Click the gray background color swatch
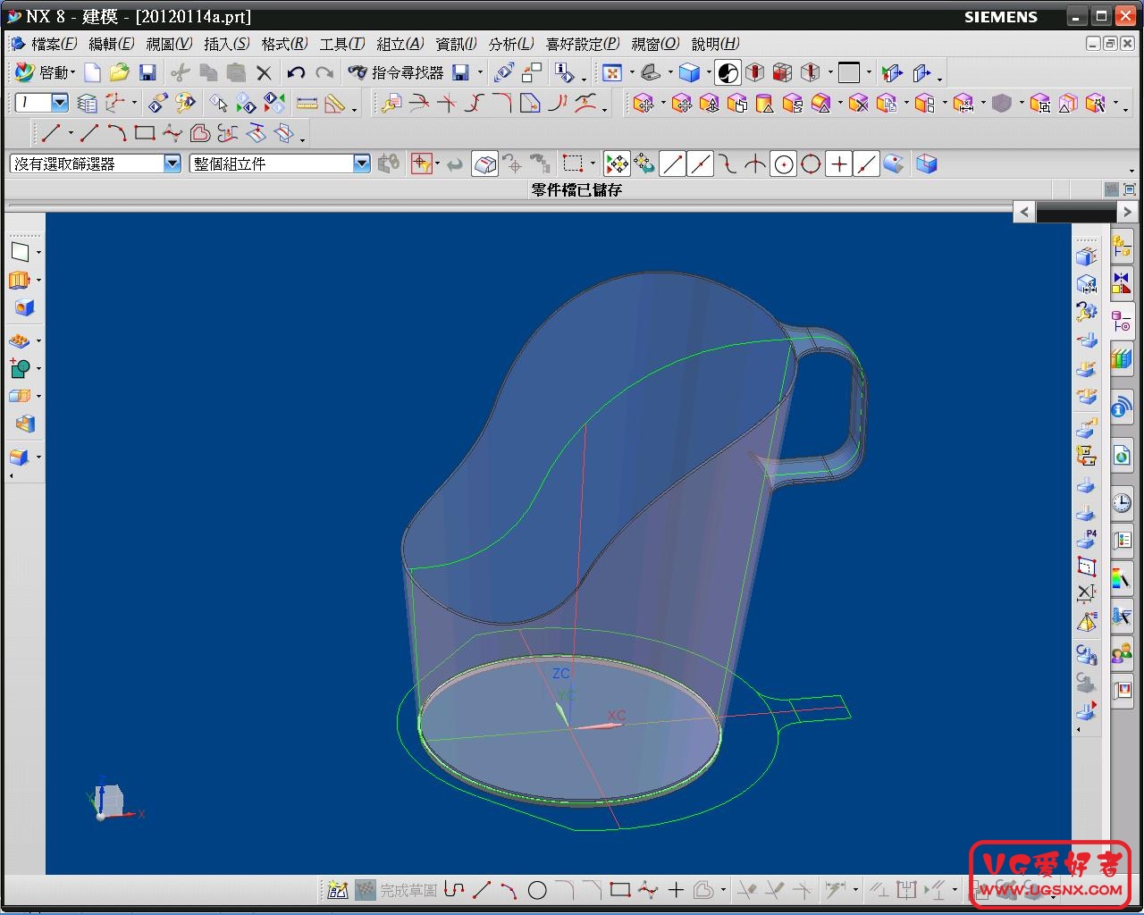The image size is (1144, 915). (x=849, y=72)
